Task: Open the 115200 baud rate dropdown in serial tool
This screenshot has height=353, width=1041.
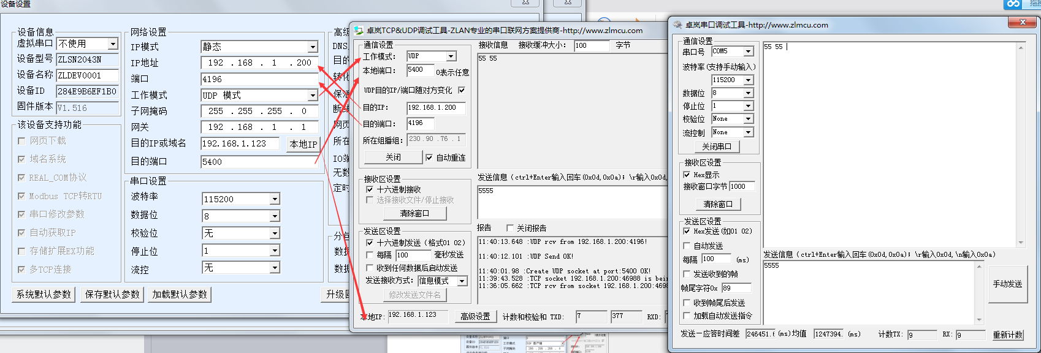Action: click(748, 80)
